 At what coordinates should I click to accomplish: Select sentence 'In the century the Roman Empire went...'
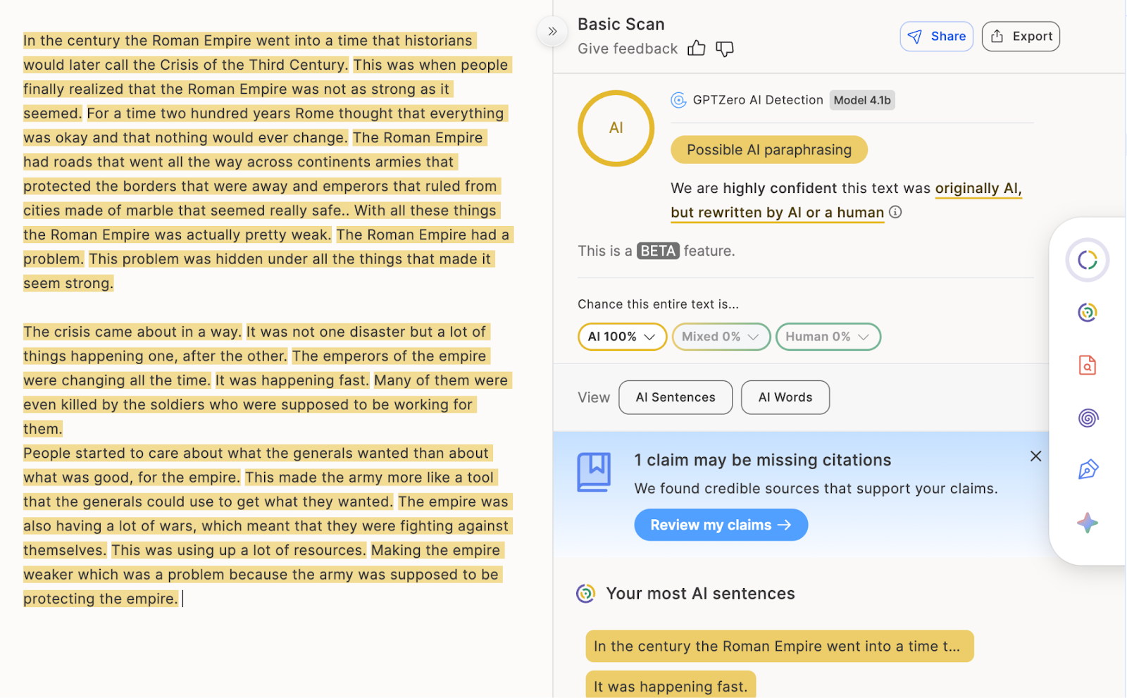(x=779, y=646)
